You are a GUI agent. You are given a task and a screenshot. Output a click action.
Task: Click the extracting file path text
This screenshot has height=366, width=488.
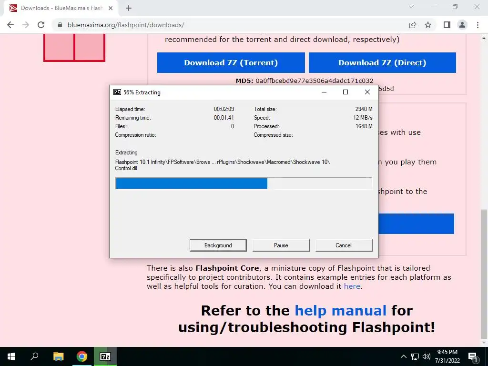[x=222, y=165]
